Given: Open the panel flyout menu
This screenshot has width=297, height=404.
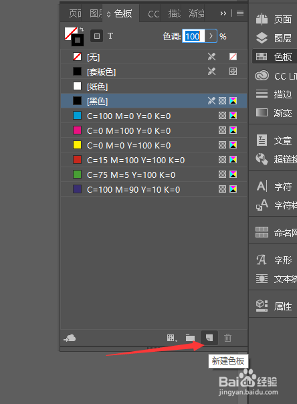Looking at the screenshot, I should tap(240, 13).
